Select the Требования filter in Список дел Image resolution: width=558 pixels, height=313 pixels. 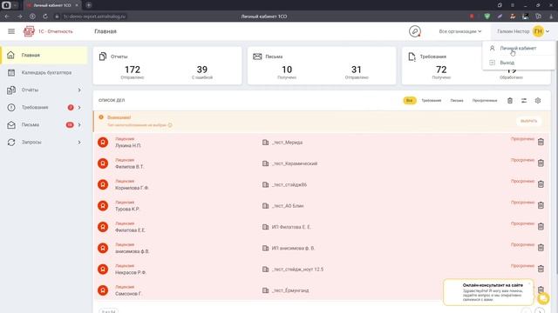click(432, 101)
